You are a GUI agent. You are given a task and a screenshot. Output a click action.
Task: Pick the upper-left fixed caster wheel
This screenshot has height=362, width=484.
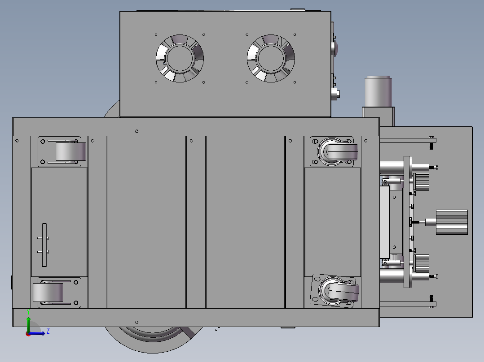click(70, 151)
